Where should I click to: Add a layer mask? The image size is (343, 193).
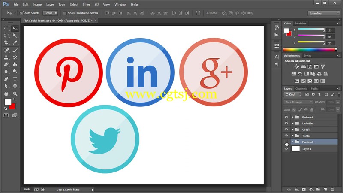pyautogui.click(x=304, y=190)
